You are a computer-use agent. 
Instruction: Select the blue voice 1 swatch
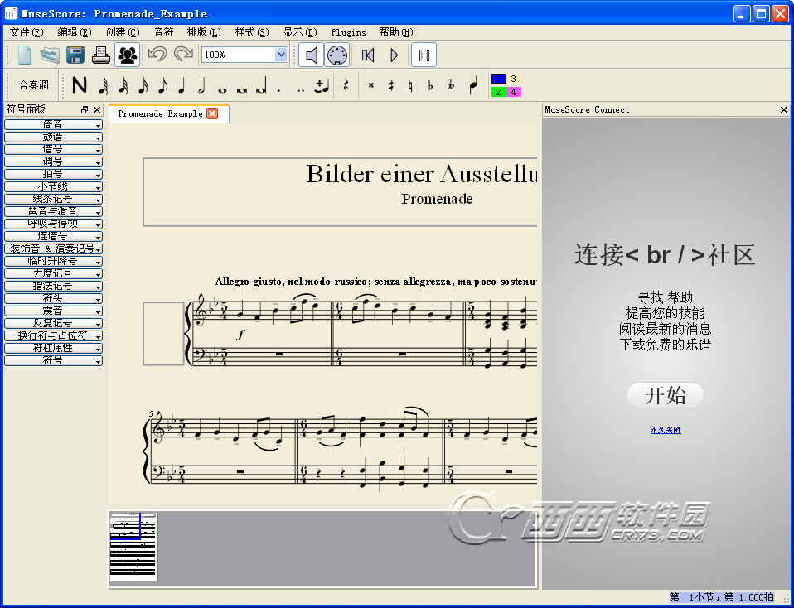[499, 79]
